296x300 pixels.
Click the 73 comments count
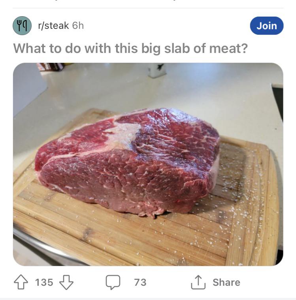(140, 282)
